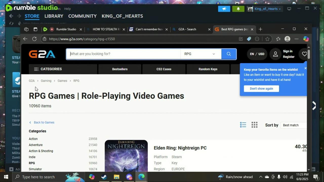Image resolution: width=324 pixels, height=182 pixels.
Task: Refresh the Edge browser page
Action: [x=34, y=39]
